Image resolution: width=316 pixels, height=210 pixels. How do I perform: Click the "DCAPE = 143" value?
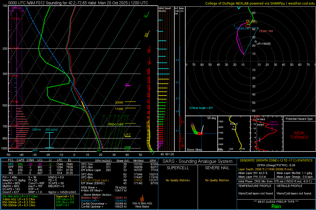11,189
